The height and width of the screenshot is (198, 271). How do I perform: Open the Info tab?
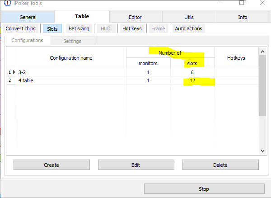243,17
